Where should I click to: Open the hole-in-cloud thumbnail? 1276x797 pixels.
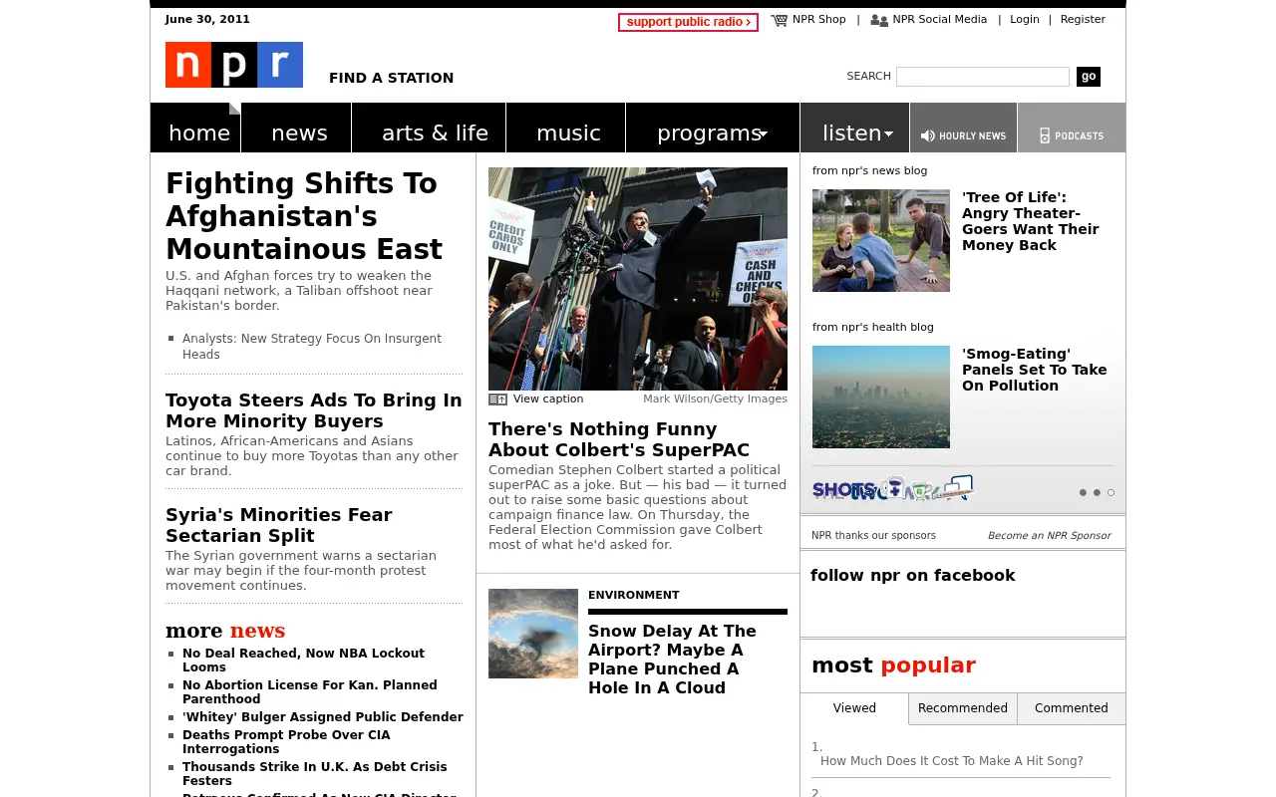533,634
